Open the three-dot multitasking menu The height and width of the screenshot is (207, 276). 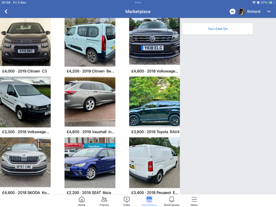point(138,2)
